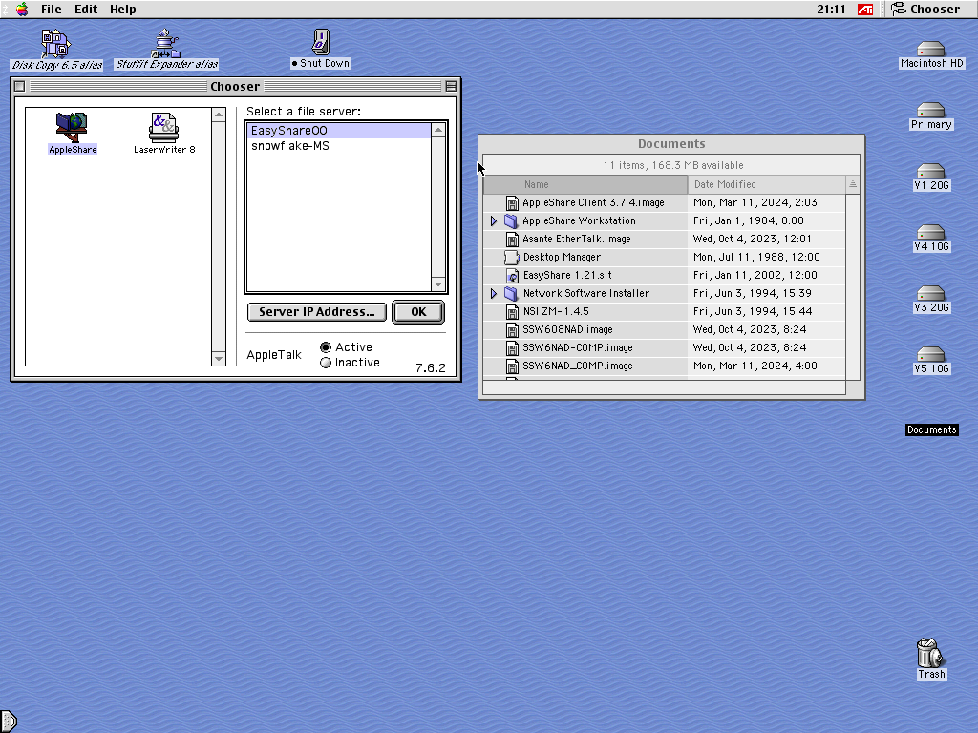The image size is (978, 733).
Task: Open the Help menu
Action: click(123, 10)
